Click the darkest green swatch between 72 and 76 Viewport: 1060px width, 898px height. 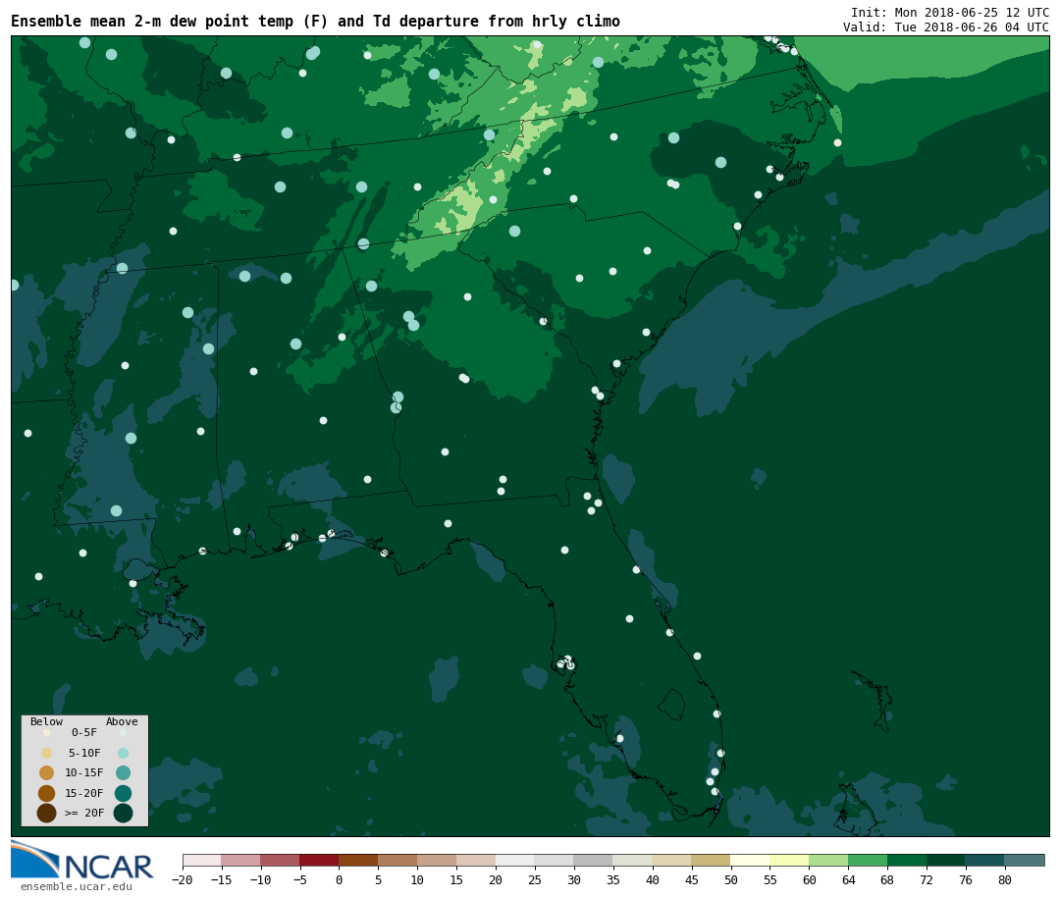click(947, 861)
